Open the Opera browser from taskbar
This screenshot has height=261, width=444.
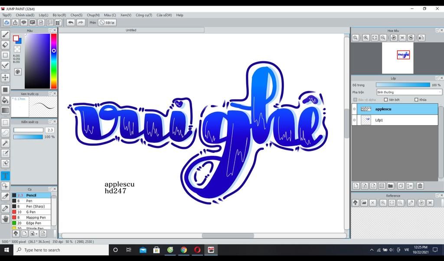click(197, 250)
